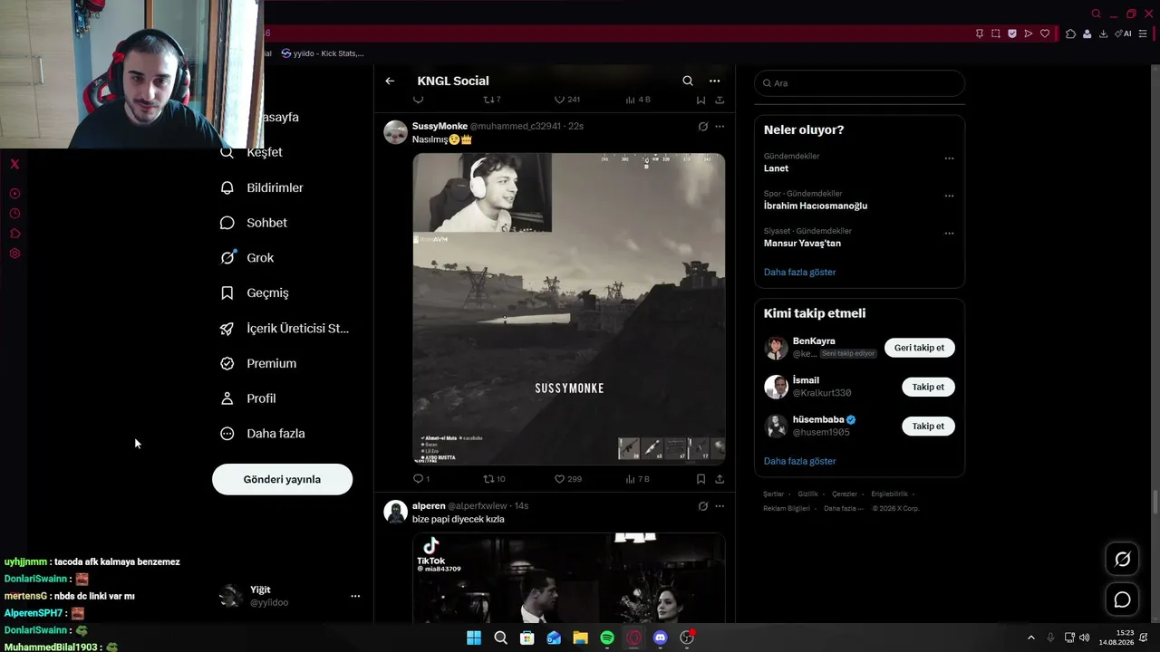Open Windows Start menu
Image resolution: width=1160 pixels, height=652 pixels.
coord(474,638)
